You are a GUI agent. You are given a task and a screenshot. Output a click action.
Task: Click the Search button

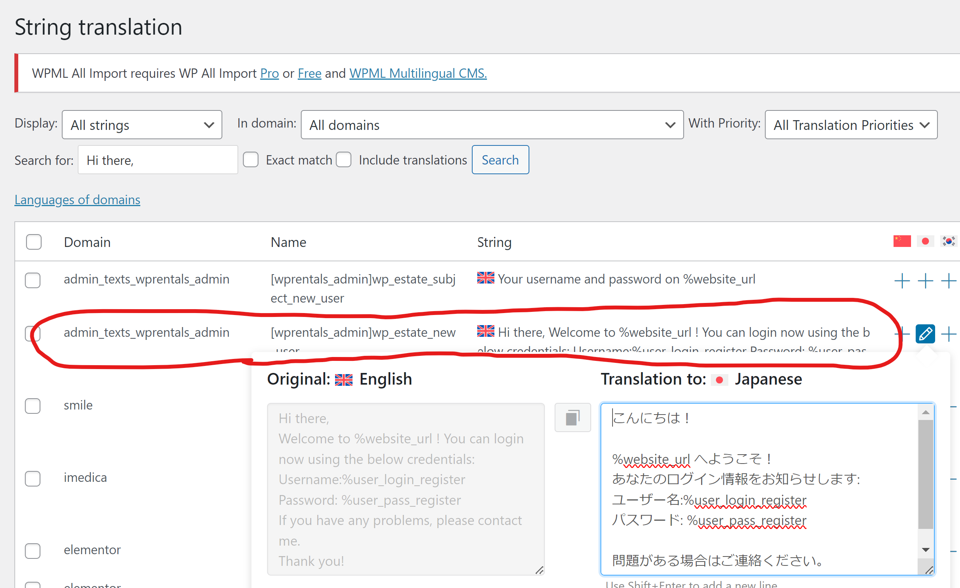[500, 160]
